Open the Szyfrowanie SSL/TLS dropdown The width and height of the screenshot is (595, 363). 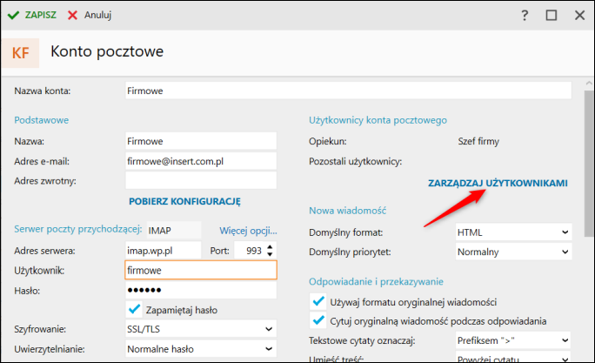pyautogui.click(x=201, y=330)
